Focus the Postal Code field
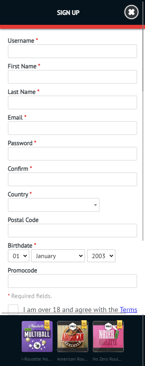Viewport: 145px width, 366px height. click(x=73, y=231)
